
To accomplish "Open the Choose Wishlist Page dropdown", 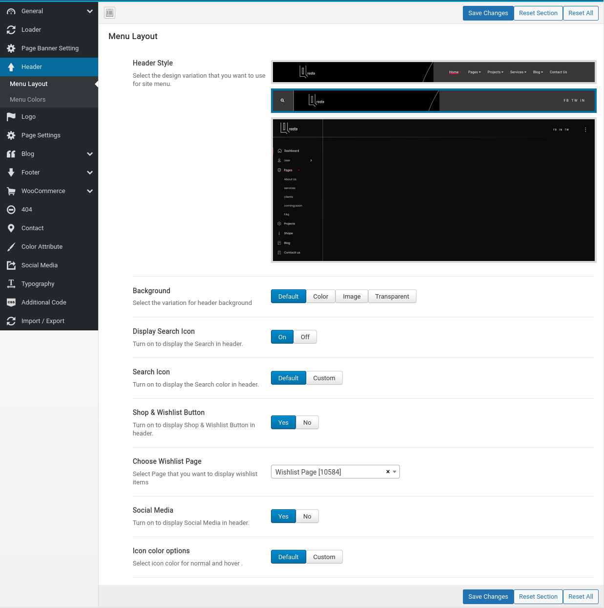I will [x=335, y=472].
